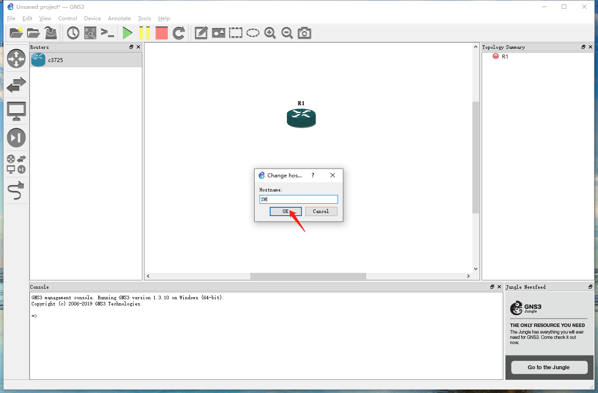The width and height of the screenshot is (598, 393).
Task: Open project folder toolbar icon
Action: click(x=33, y=33)
